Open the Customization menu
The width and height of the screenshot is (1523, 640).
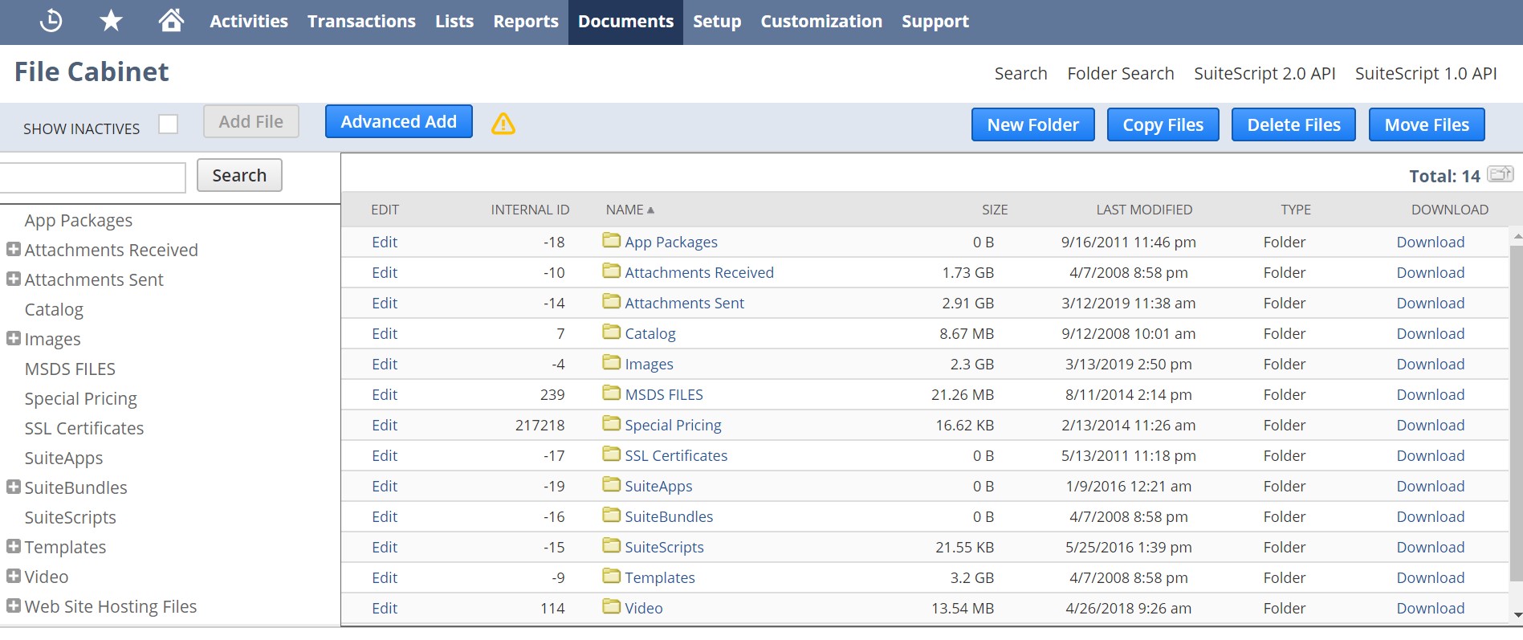[821, 22]
